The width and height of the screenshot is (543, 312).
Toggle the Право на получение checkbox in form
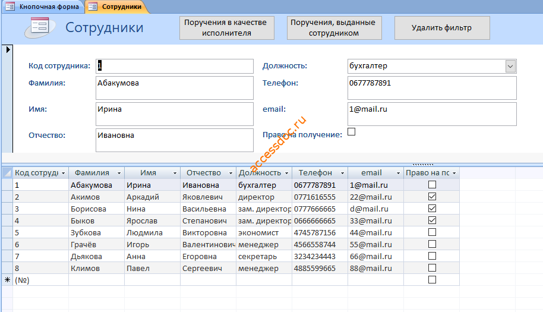352,131
